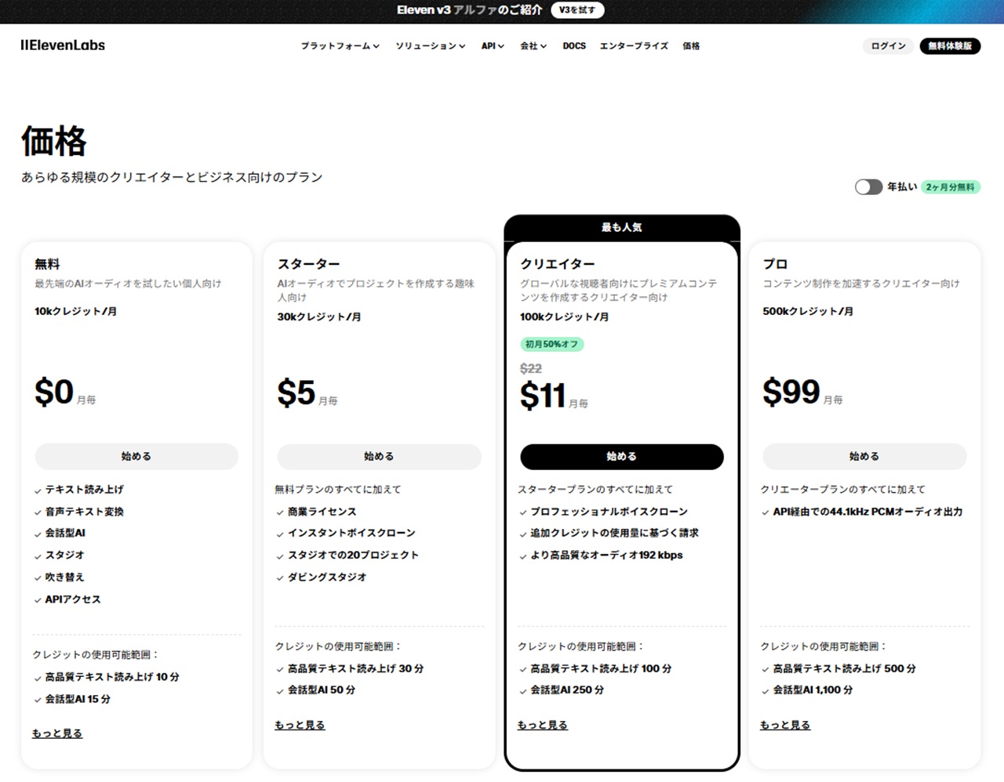Click the $5 price on スターター plan

tap(296, 393)
